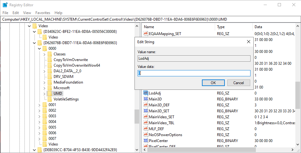Click the string icon next to MLF_DEF
The width and height of the screenshot is (301, 153).
click(146, 129)
